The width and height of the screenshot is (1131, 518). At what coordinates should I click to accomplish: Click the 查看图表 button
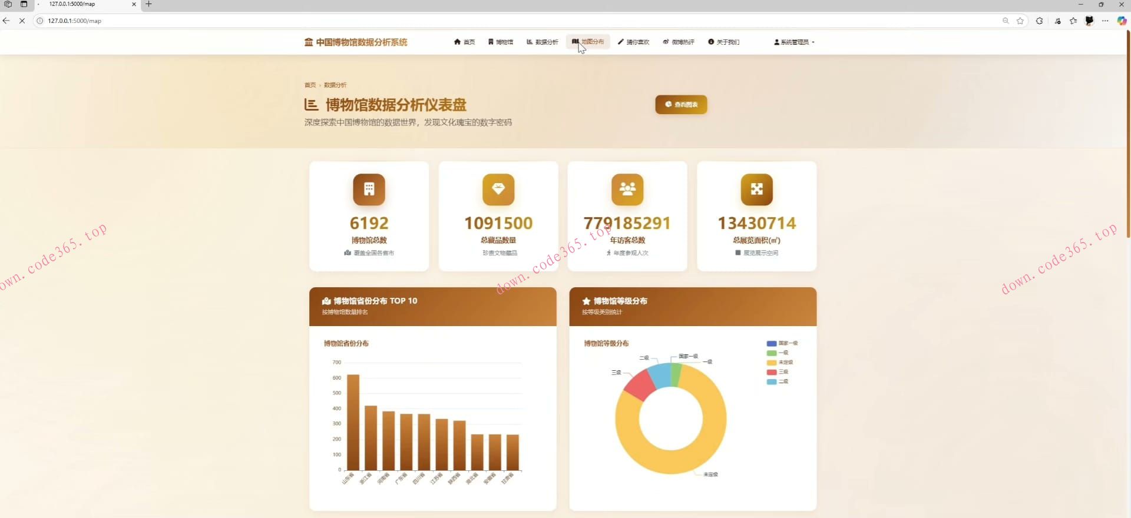click(x=681, y=105)
